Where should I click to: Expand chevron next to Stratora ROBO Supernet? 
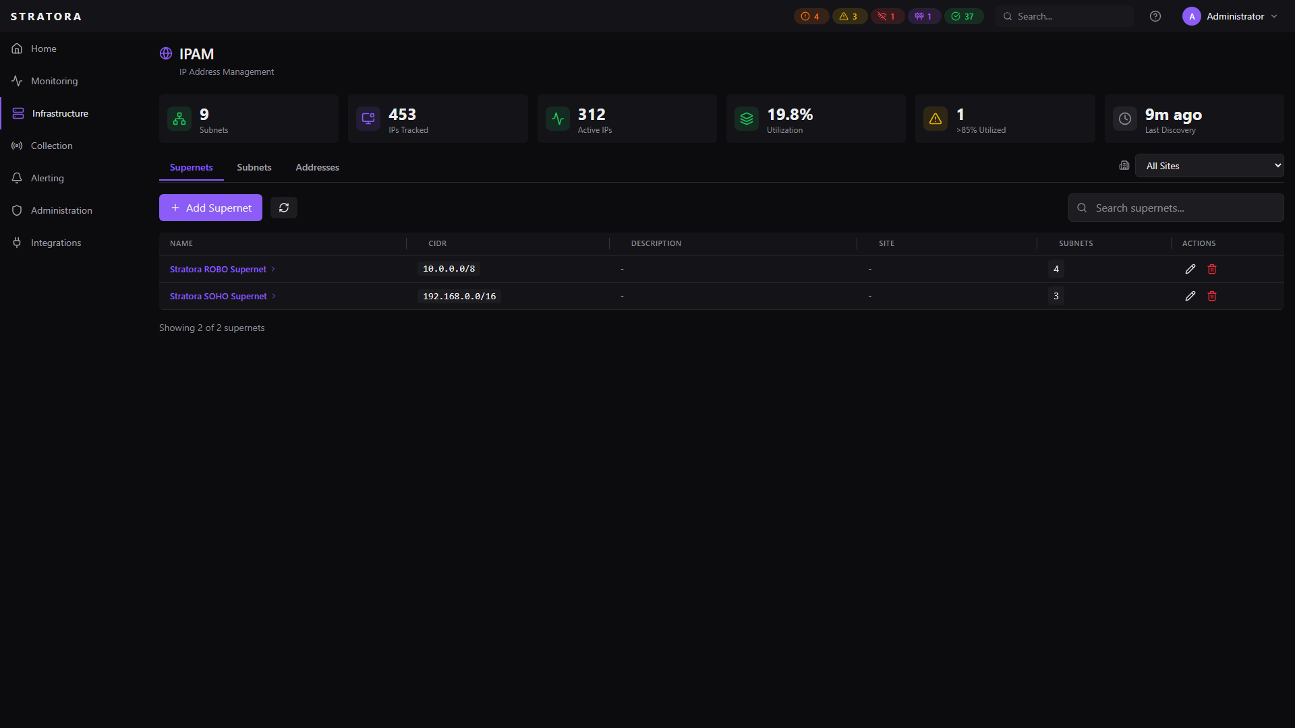click(273, 269)
